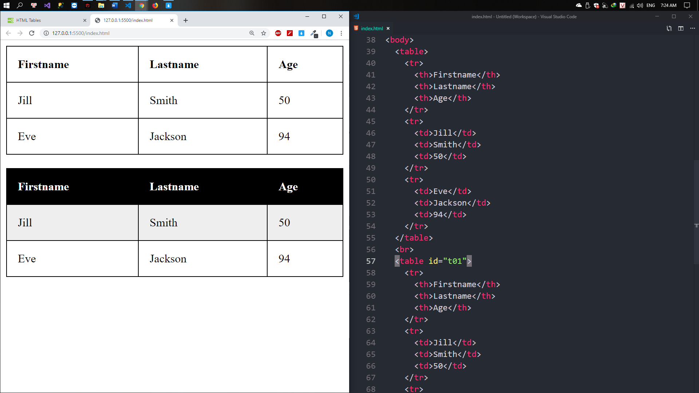The height and width of the screenshot is (393, 699).
Task: Open the editor More Actions ellipsis menu
Action: coord(692,28)
